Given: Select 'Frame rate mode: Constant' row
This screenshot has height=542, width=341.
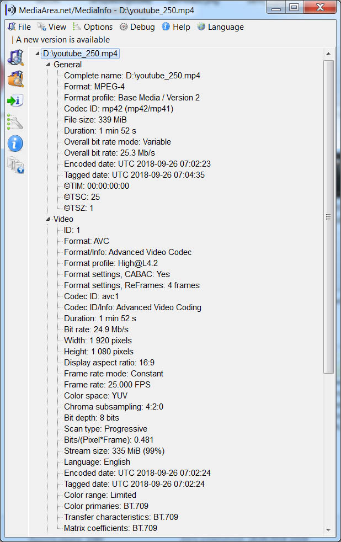Looking at the screenshot, I should click(x=114, y=374).
